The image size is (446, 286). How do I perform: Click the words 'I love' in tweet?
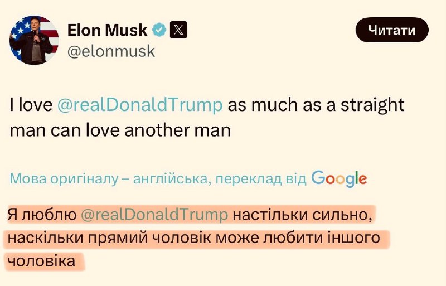pos(31,105)
